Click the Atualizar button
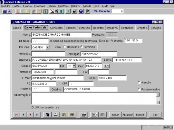Image resolution: width=174 pixels, height=130 pixels. coord(128,115)
